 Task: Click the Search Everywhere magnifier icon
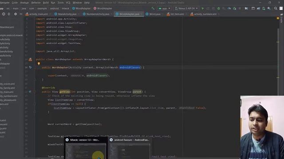tap(276, 8)
